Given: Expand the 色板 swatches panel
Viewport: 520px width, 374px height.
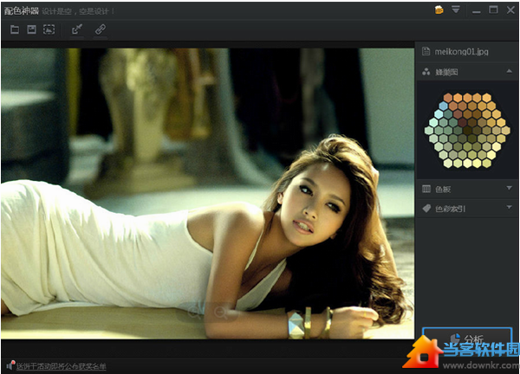Looking at the screenshot, I should (x=509, y=188).
